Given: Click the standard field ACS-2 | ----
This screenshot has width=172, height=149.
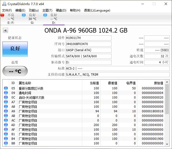Looking at the screenshot, I should [x=118, y=69].
